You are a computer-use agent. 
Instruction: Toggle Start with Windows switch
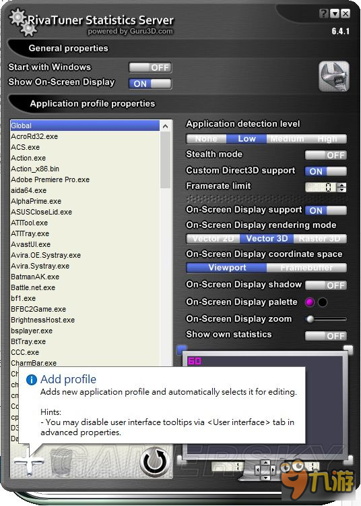150,67
